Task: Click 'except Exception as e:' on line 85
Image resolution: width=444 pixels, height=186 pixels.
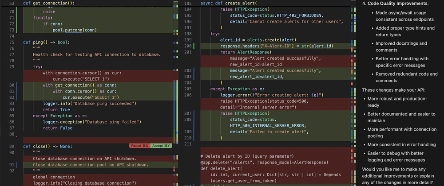Action: click(x=60, y=116)
